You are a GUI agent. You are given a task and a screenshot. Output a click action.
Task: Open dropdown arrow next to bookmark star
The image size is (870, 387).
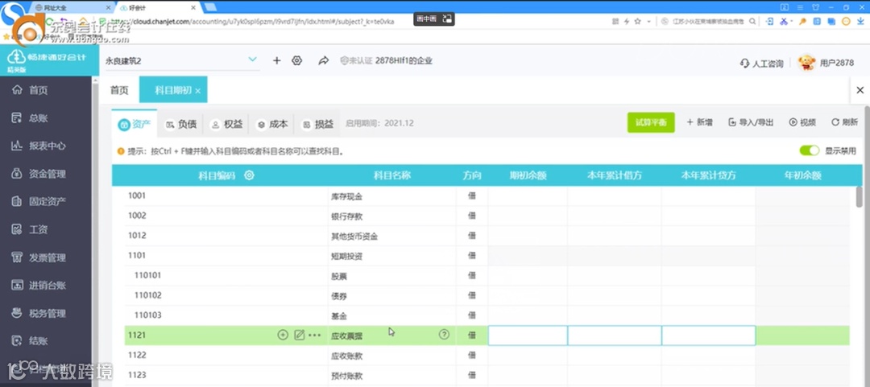pos(648,21)
